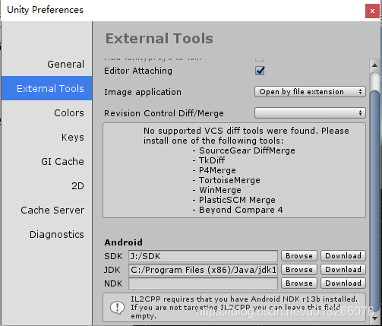Open the General preferences section
Image resolution: width=382 pixels, height=326 pixels.
65,65
